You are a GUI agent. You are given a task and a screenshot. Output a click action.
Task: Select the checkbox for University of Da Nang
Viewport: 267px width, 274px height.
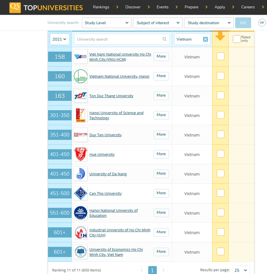coord(220,173)
